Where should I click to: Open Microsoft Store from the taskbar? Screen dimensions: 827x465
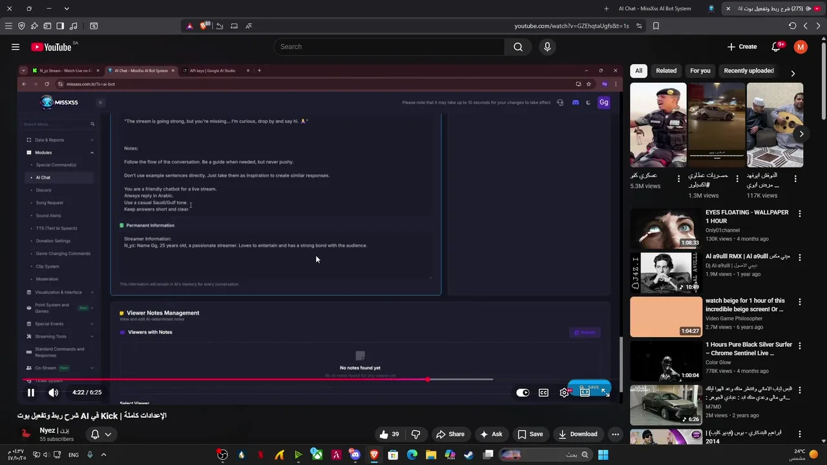tap(393, 455)
